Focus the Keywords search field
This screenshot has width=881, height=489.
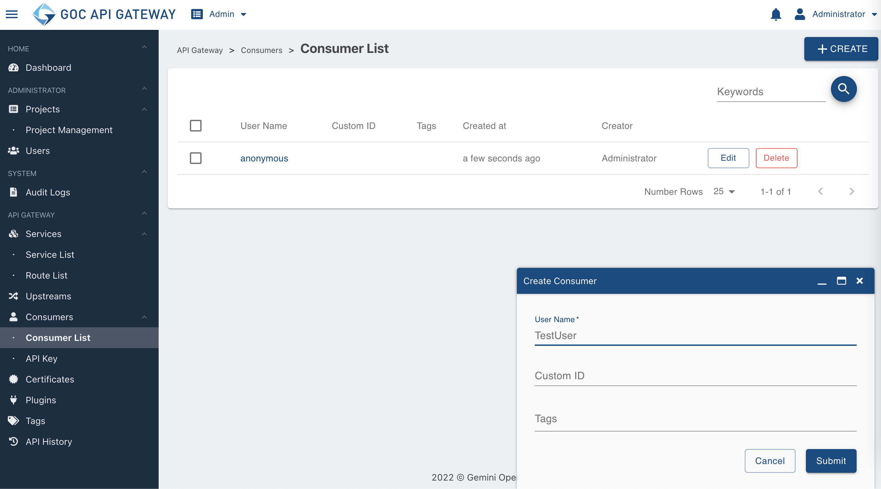771,92
